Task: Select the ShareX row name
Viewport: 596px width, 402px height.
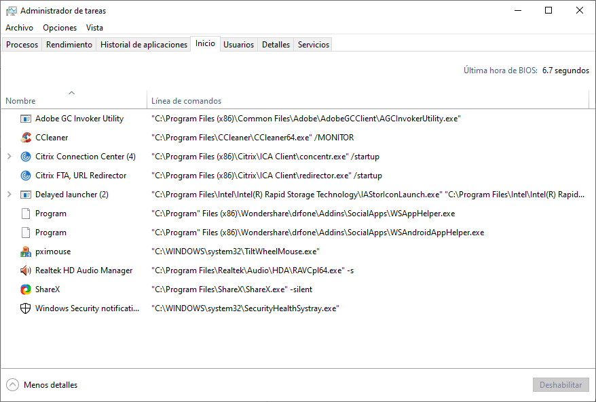Action: [48, 289]
